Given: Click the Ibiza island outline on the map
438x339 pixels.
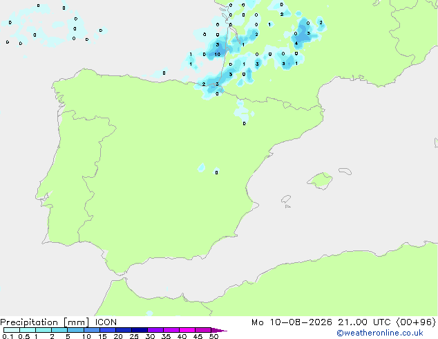Looking at the screenshot, I should [286, 199].
